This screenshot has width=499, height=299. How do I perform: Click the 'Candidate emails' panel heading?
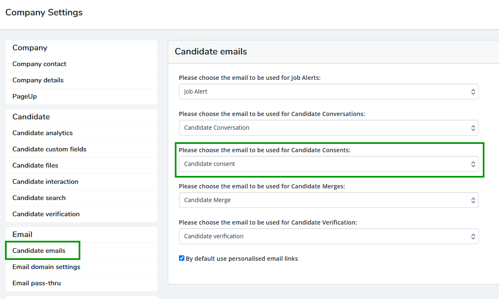(x=211, y=52)
